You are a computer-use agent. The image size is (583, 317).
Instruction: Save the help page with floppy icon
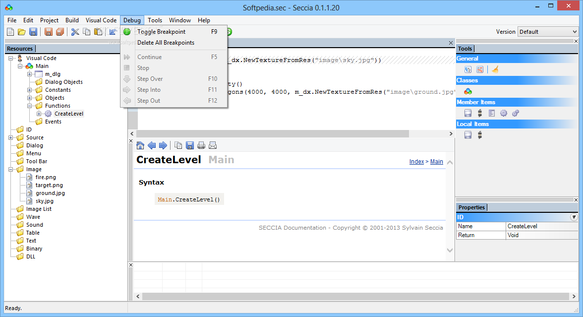point(189,145)
